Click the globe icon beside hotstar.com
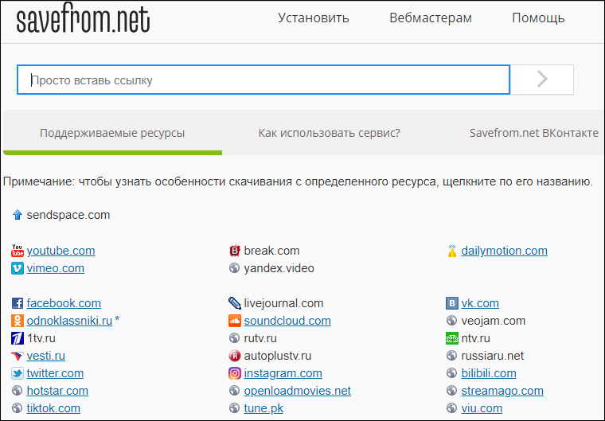605x421 pixels. pos(17,391)
